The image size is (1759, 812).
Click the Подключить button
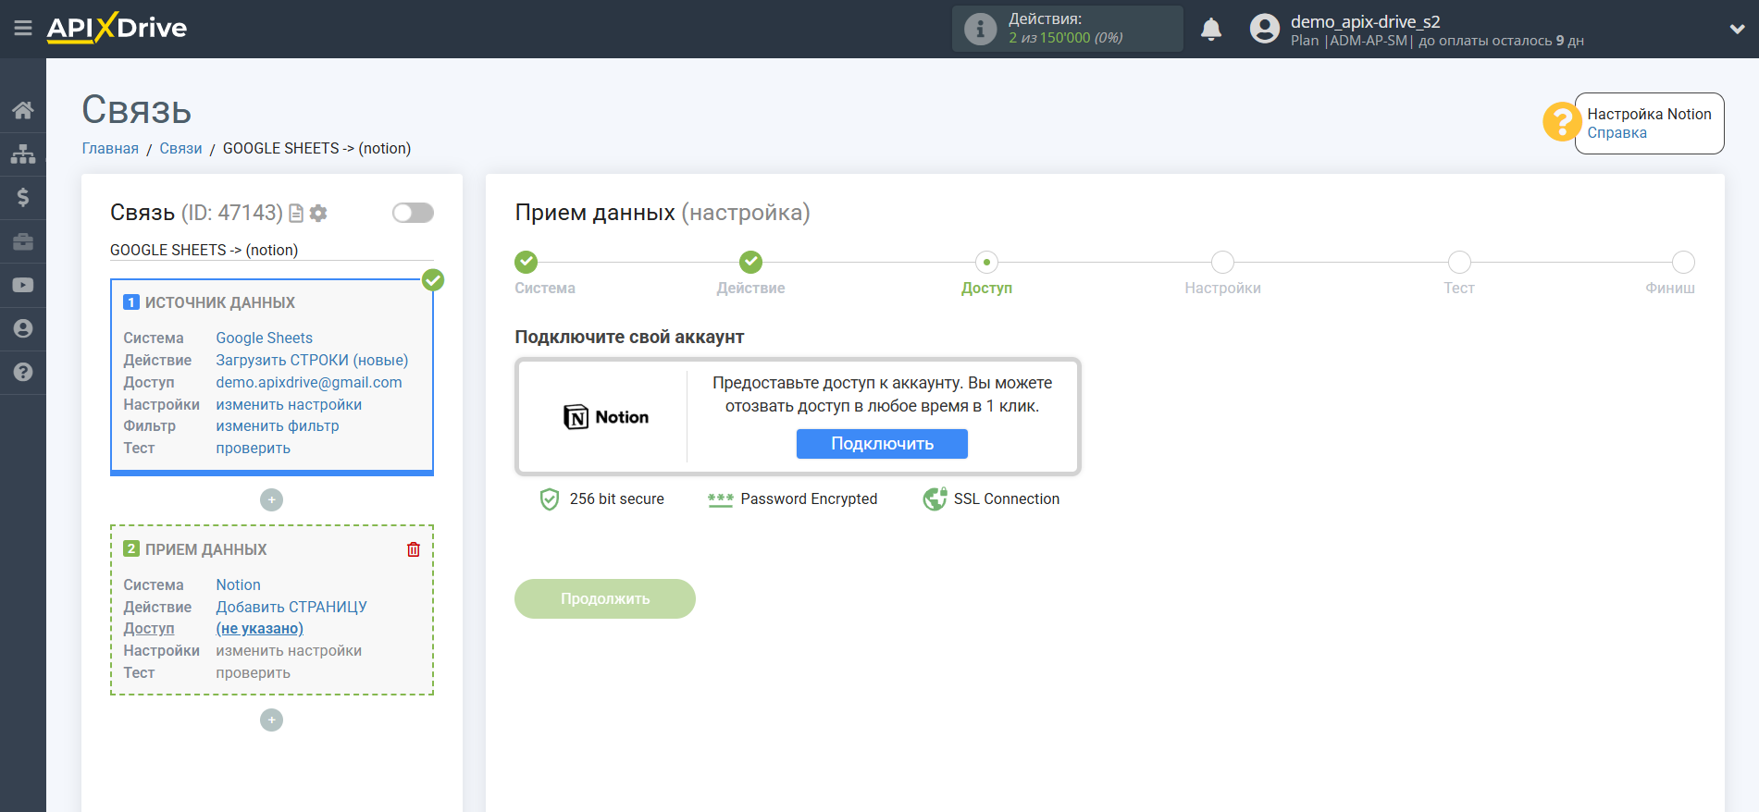click(x=882, y=444)
